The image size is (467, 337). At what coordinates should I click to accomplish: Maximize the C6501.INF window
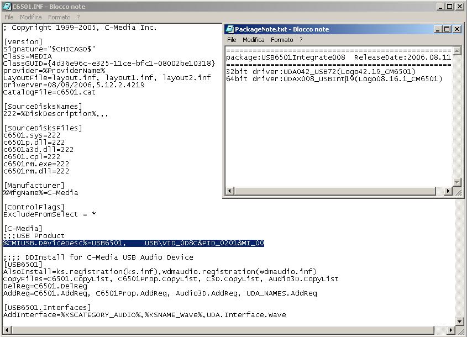pyautogui.click(x=450, y=6)
